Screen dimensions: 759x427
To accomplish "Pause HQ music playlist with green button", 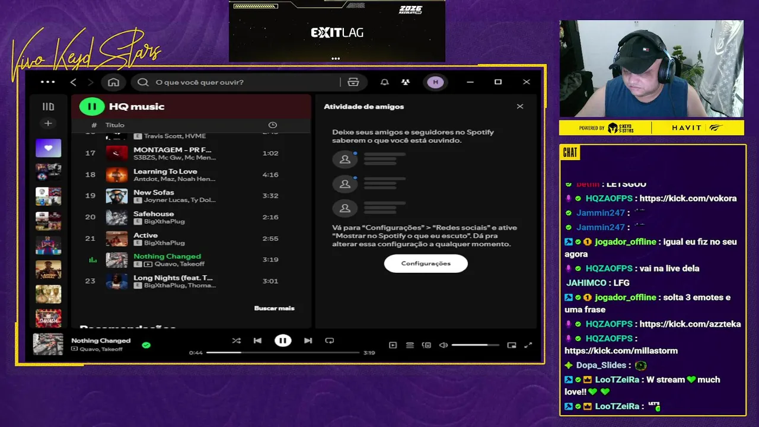I will tap(92, 107).
